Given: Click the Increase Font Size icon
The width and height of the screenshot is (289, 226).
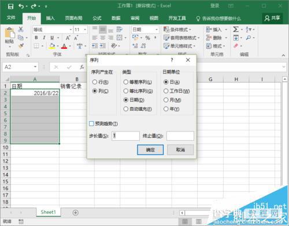Looking at the screenshot, I should pyautogui.click(x=68, y=38).
